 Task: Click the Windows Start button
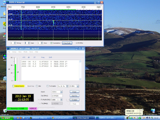click(x=6, y=117)
